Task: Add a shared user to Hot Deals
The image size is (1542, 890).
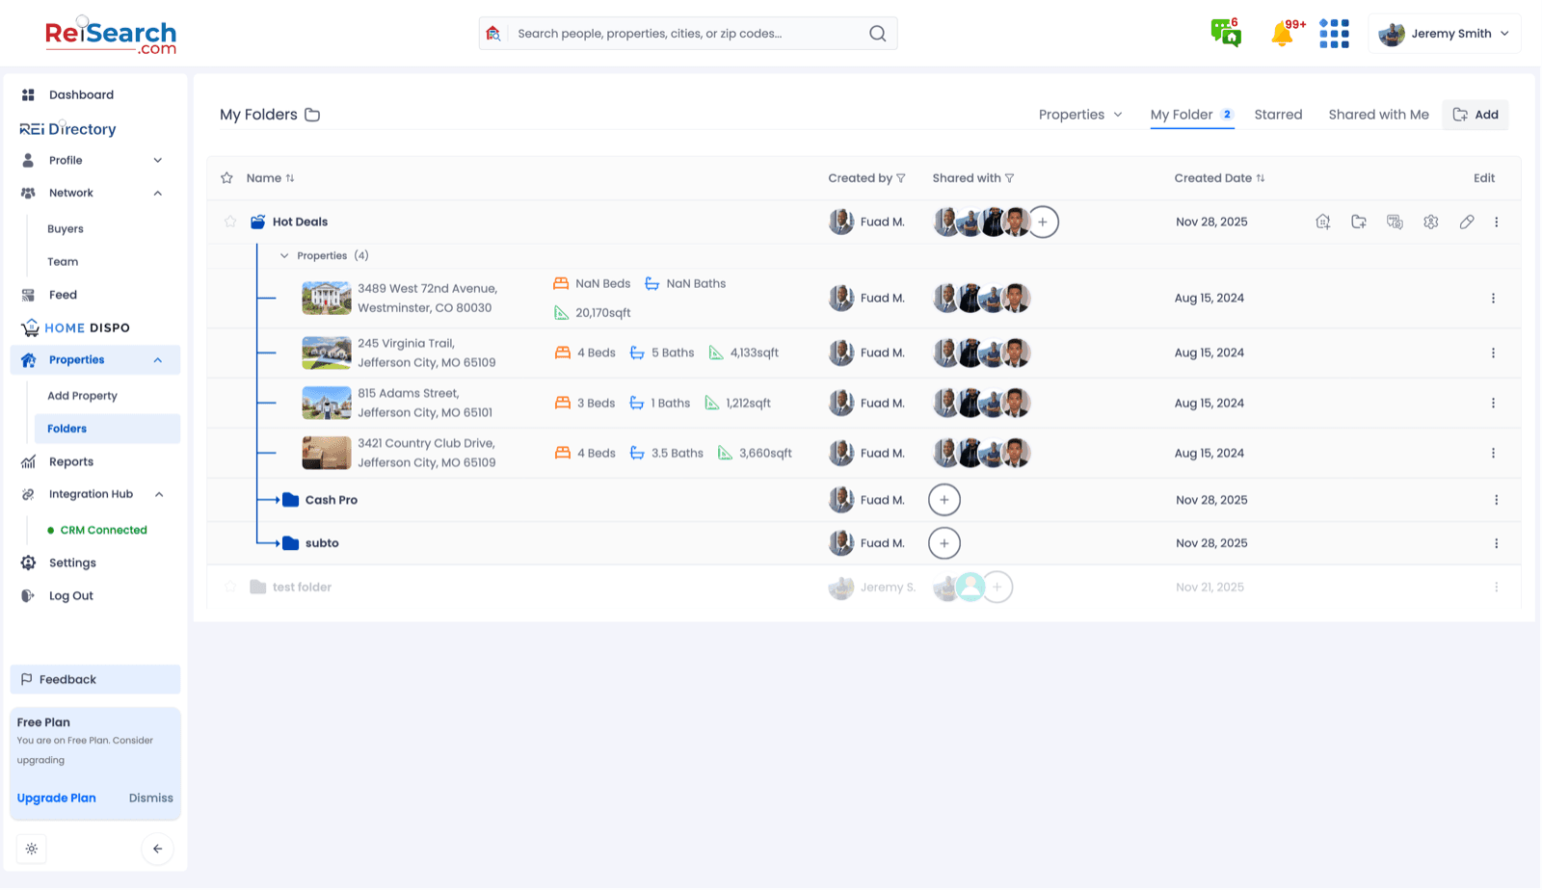Action: click(1043, 222)
